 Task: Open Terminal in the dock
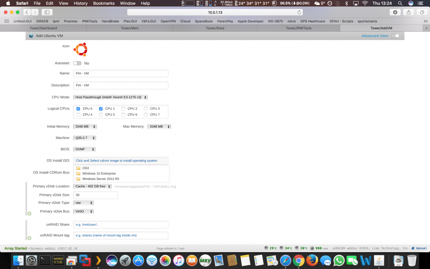[45, 260]
